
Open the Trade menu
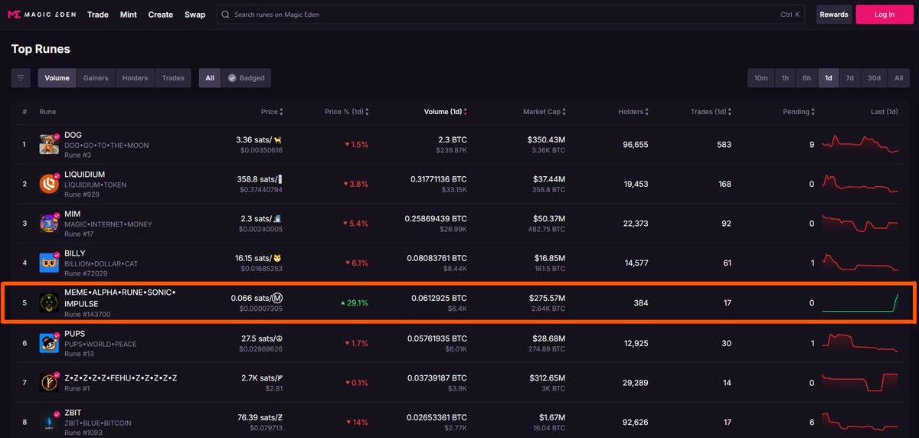pyautogui.click(x=98, y=15)
